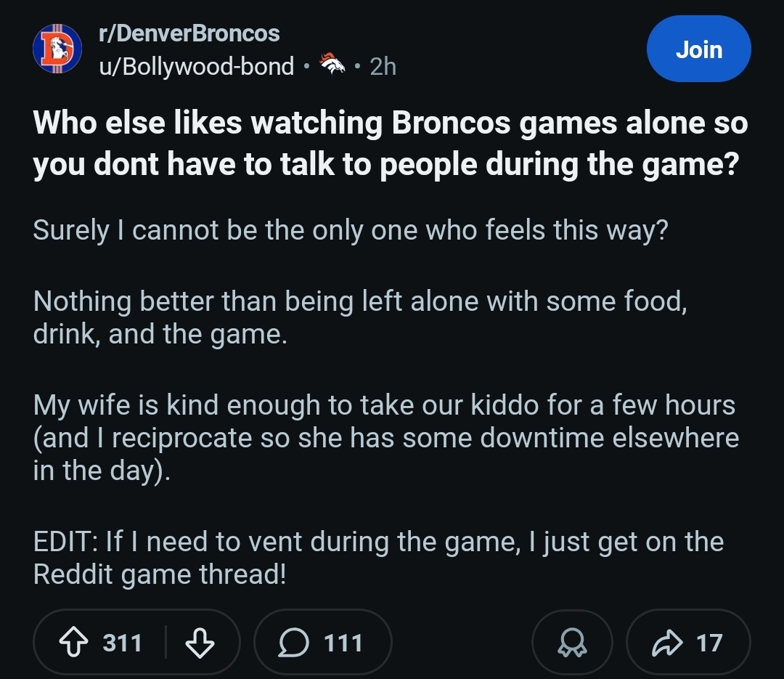Select the "Nothing better than being left alone" paragraph

coord(359,318)
